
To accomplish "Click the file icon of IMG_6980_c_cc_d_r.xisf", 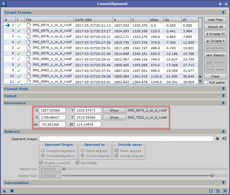I will (x=29, y=59).
